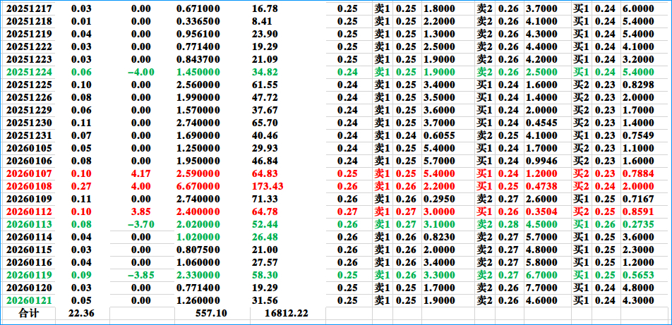Click the 合计 total row label
Screen dimensions: 672x325
[29, 313]
